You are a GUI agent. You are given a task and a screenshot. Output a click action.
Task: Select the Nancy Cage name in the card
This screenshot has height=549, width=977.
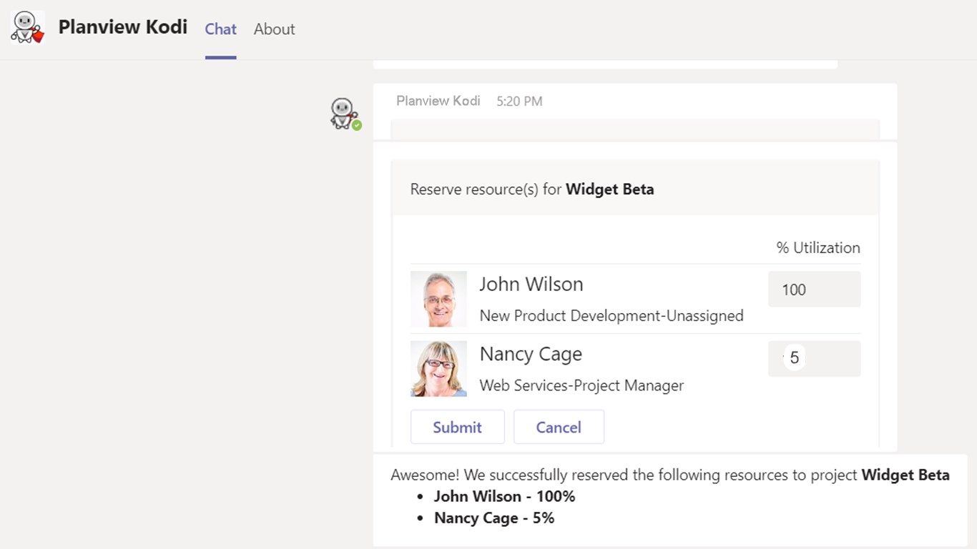(530, 354)
